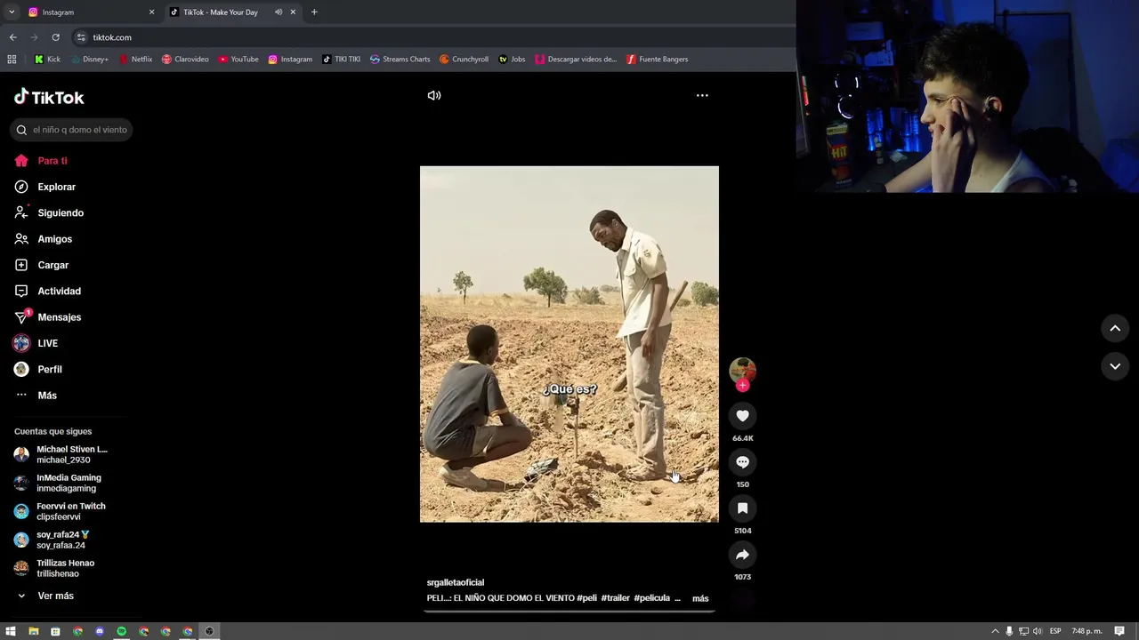Go back in browser history
Screen dimensions: 1139x640
click(x=12, y=37)
